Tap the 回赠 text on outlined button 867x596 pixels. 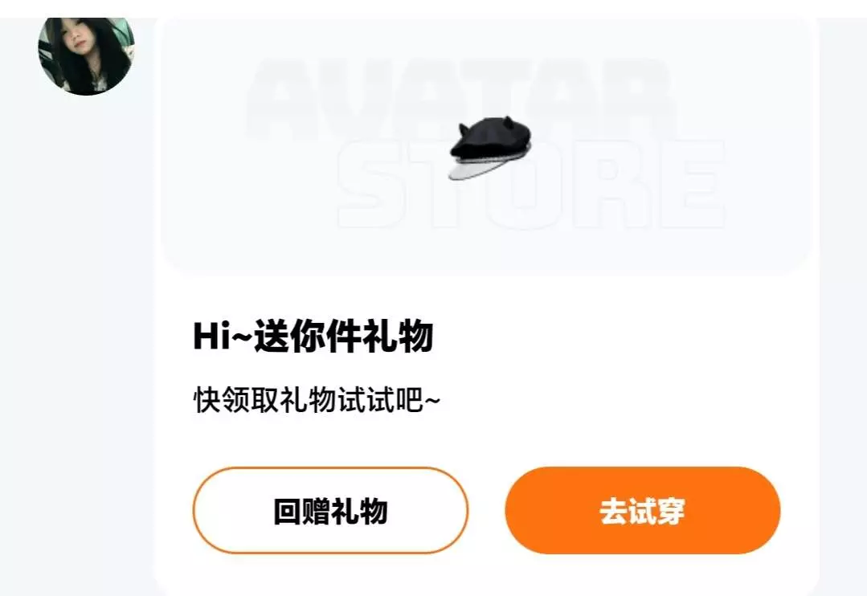[301, 511]
